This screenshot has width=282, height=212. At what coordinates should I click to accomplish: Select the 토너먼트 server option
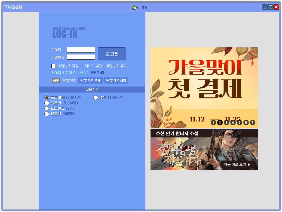pos(47,108)
